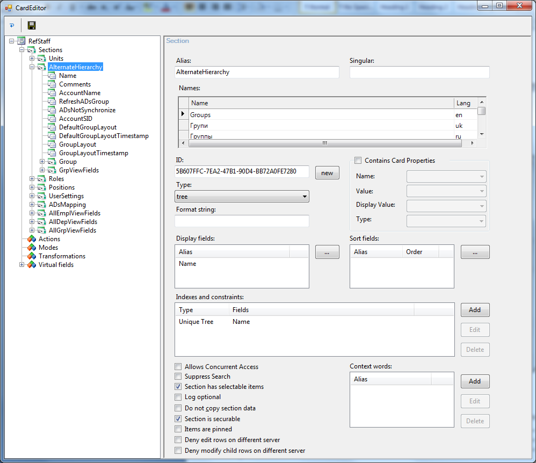Screen dimensions: 536x463
Task: Click the Actions cubes icon
Action: click(32, 239)
